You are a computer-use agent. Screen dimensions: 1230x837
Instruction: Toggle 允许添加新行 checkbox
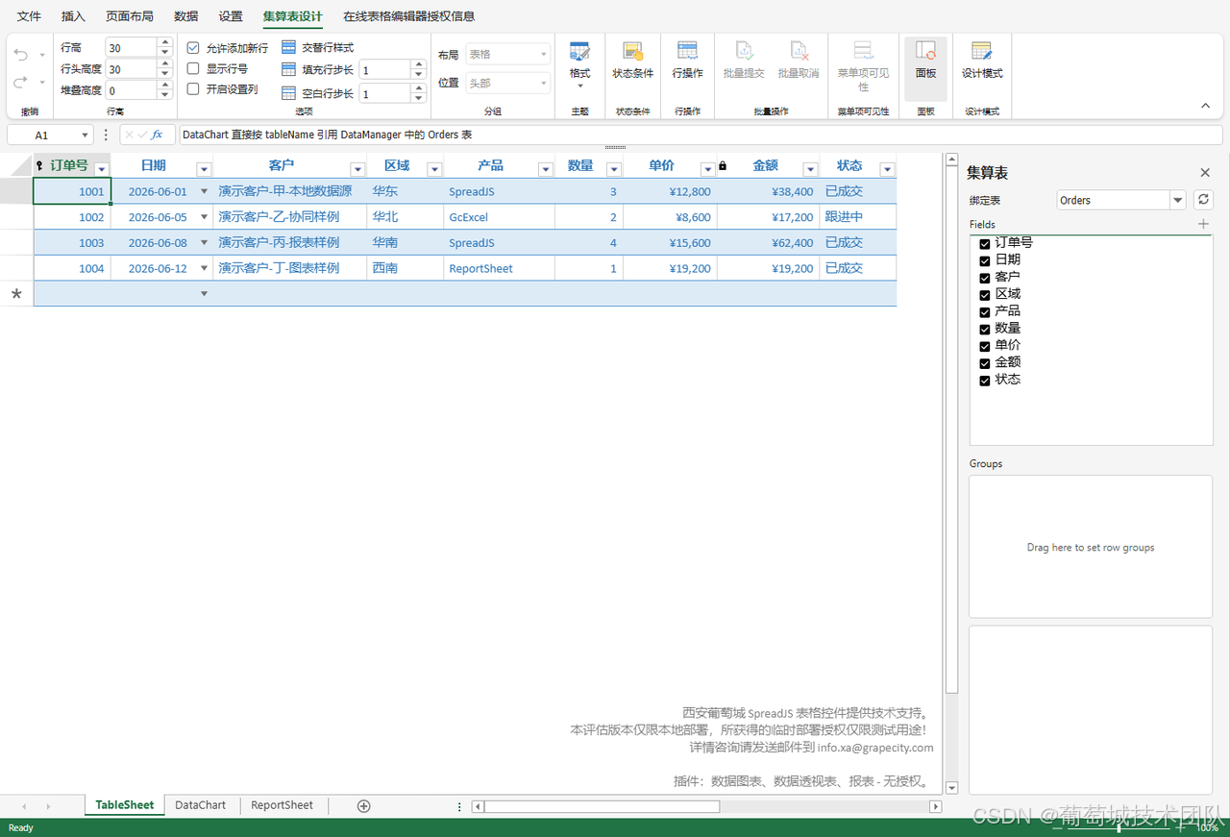[193, 47]
